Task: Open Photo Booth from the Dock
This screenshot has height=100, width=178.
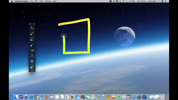Action: click(83, 97)
